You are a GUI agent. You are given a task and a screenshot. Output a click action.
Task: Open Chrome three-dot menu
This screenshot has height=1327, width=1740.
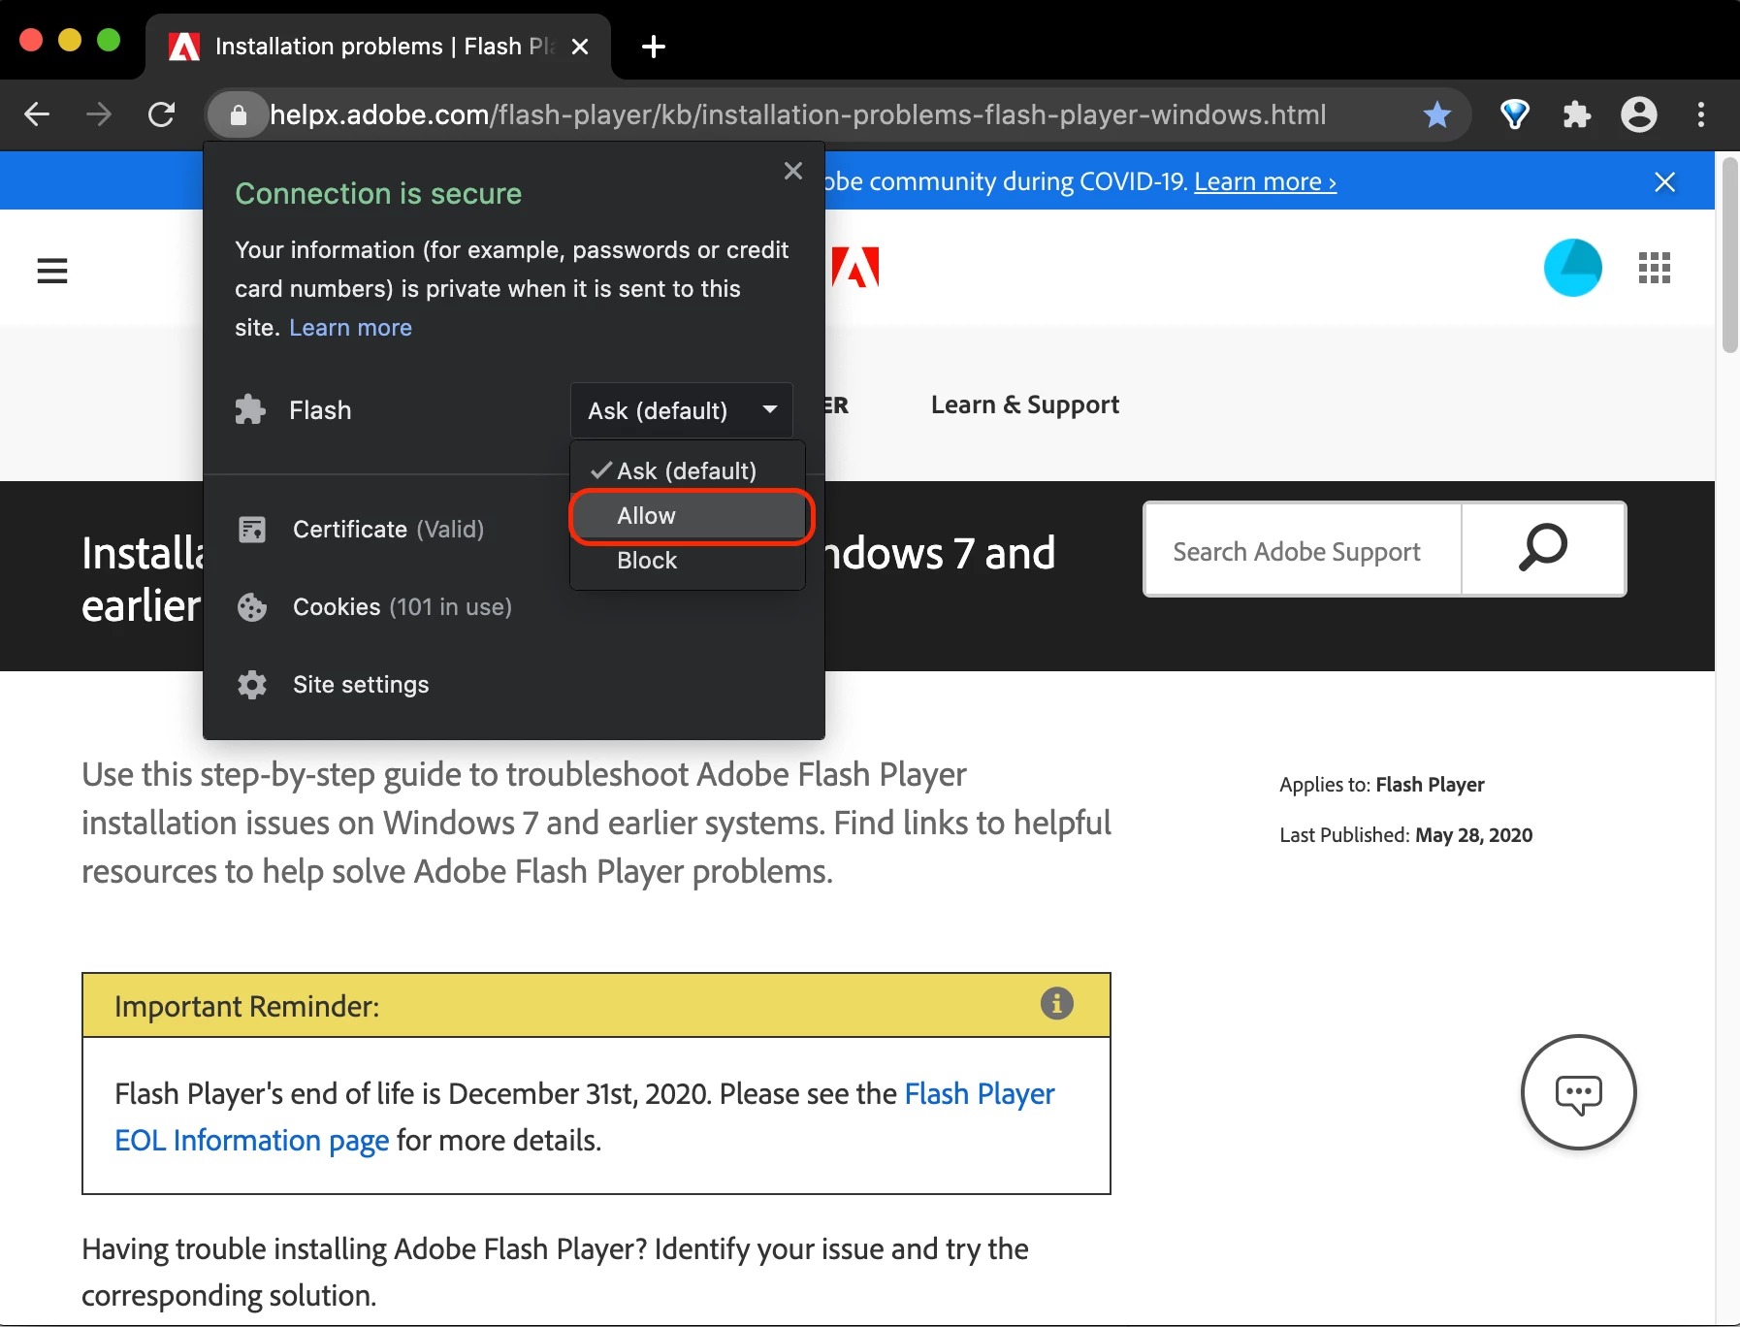tap(1701, 114)
